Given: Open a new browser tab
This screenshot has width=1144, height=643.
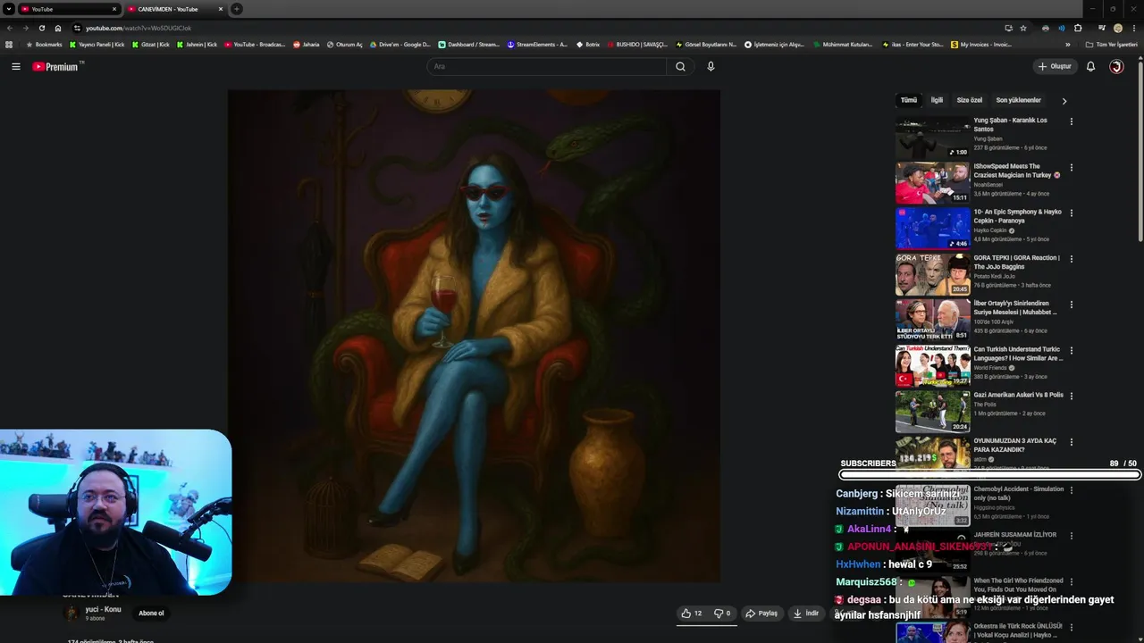Looking at the screenshot, I should point(237,9).
